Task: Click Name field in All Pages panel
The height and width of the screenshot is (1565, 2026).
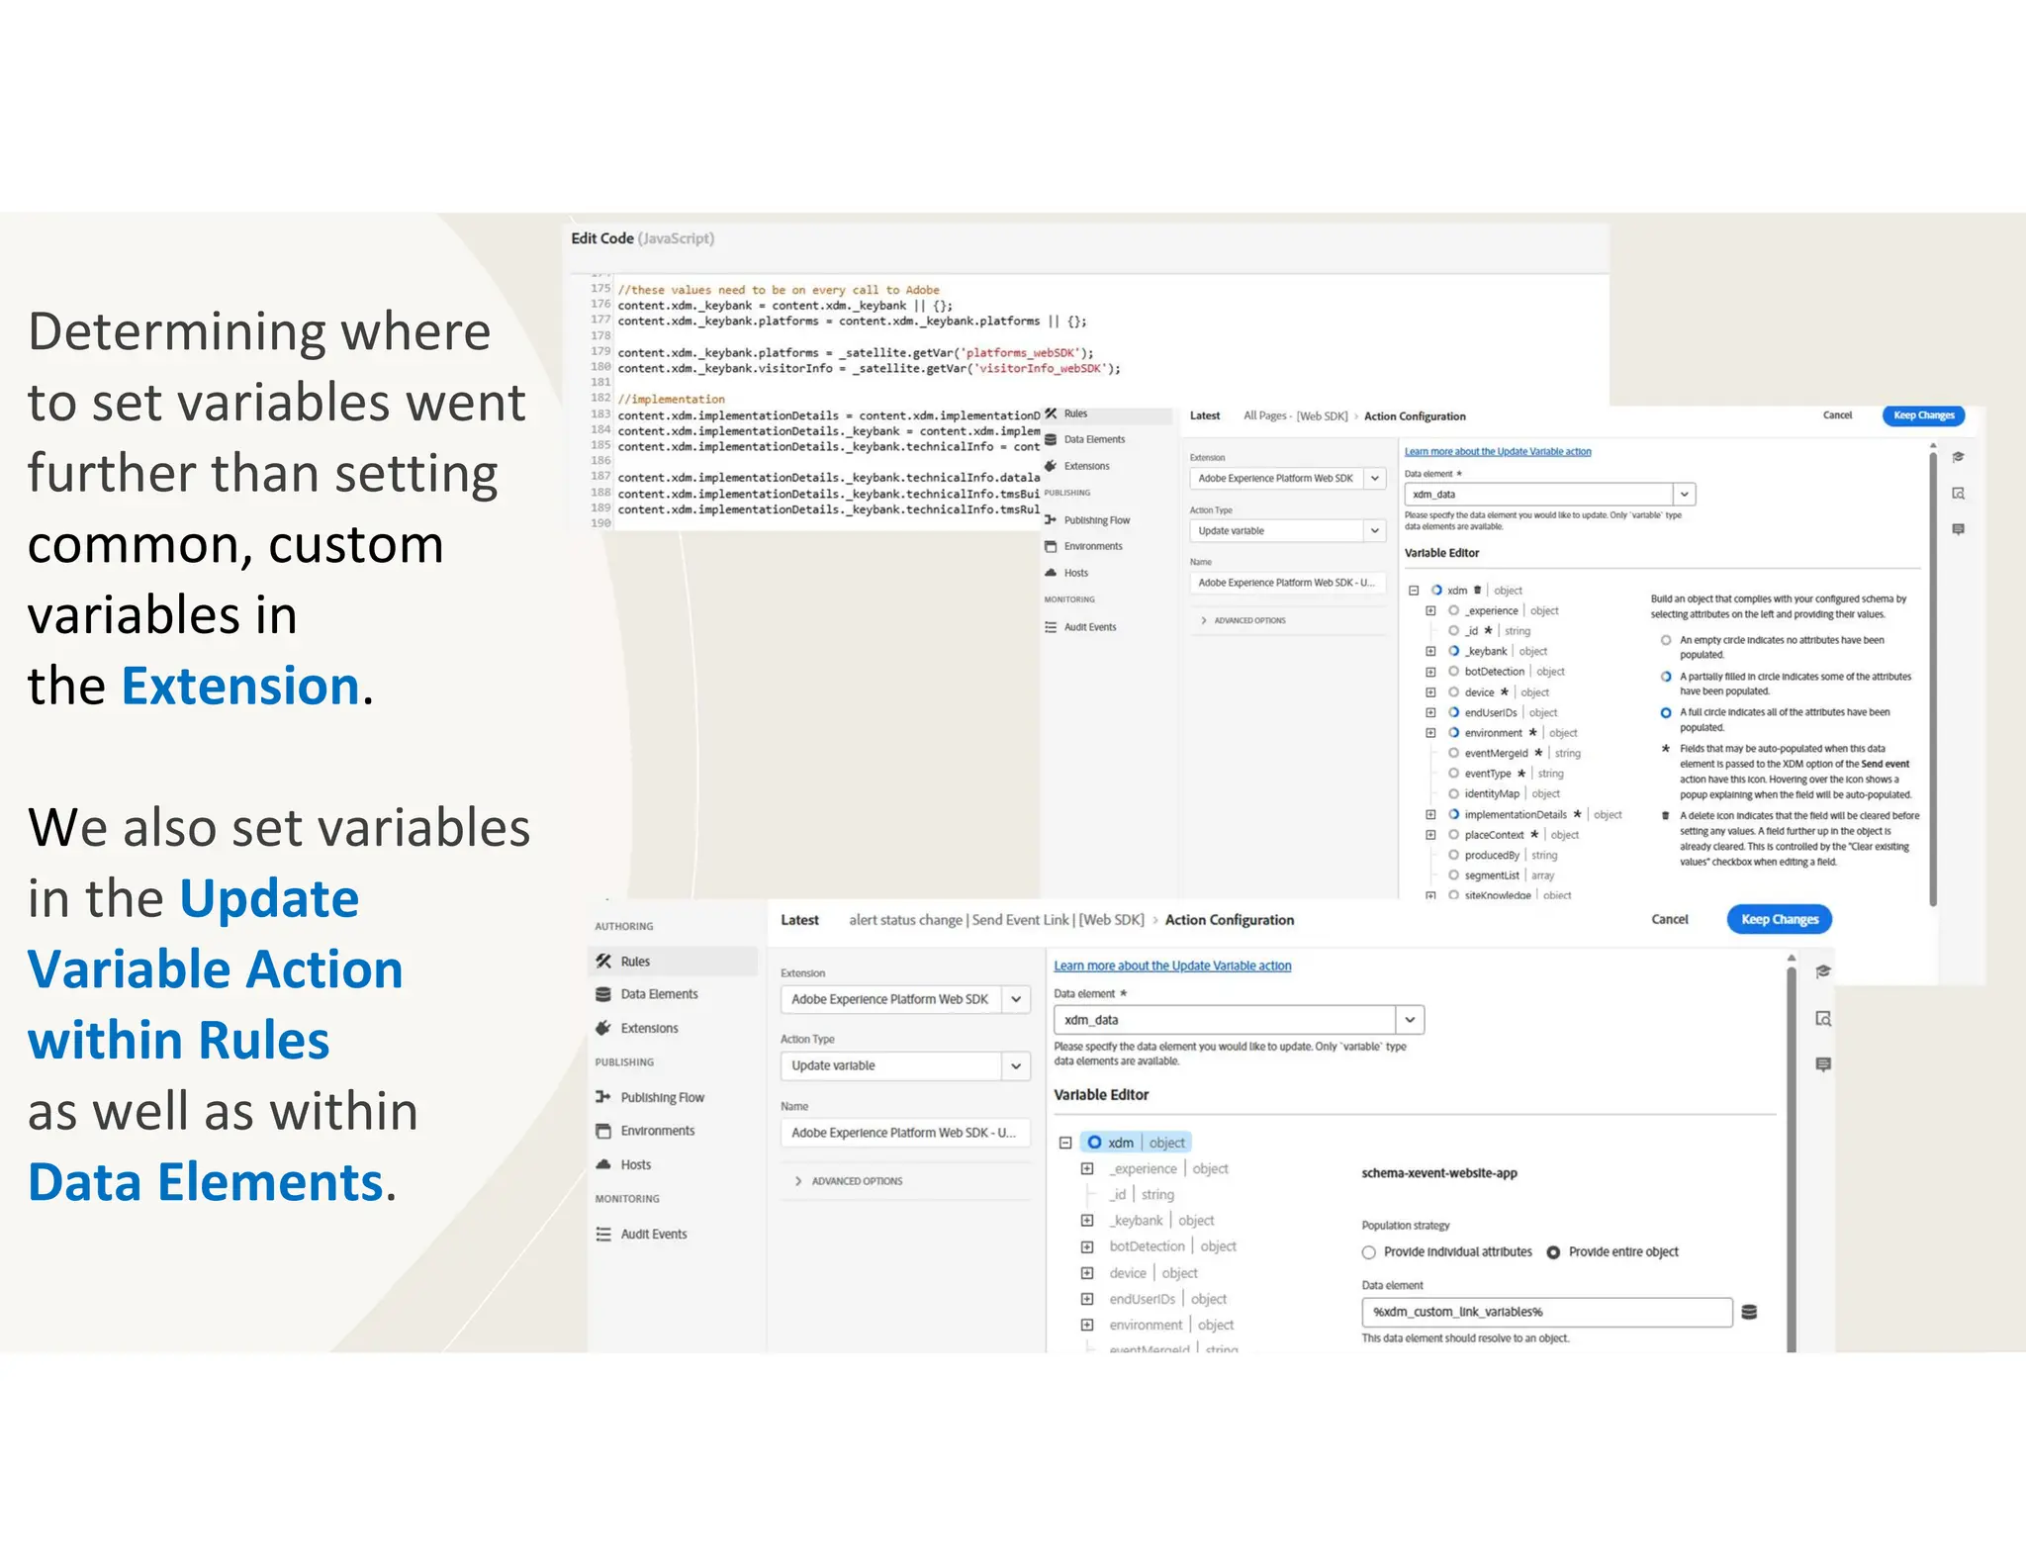Action: [1287, 583]
